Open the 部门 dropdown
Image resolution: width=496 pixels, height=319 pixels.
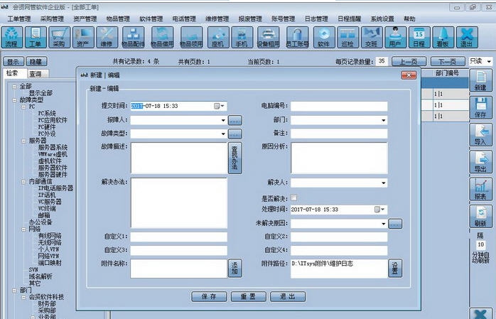[x=384, y=120]
